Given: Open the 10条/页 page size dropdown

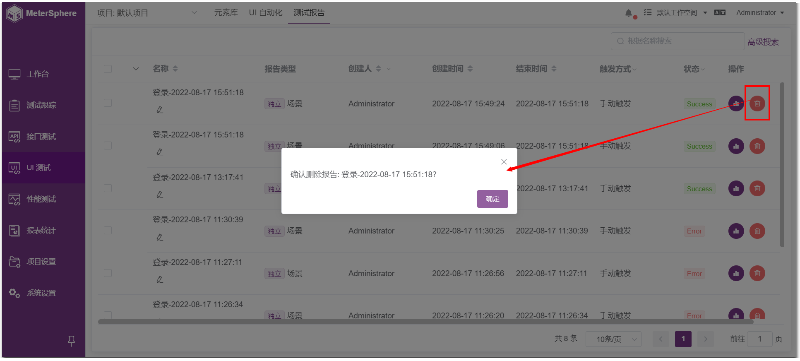Looking at the screenshot, I should 613,339.
